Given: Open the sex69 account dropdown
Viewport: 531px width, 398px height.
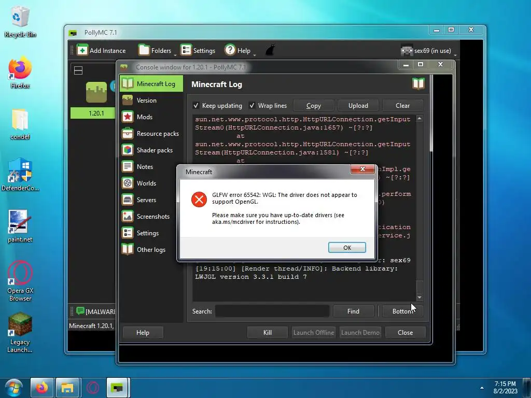Looking at the screenshot, I should [x=429, y=51].
